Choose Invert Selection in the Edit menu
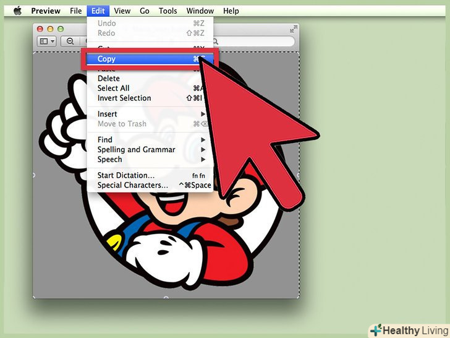The width and height of the screenshot is (450, 338). tap(150, 98)
